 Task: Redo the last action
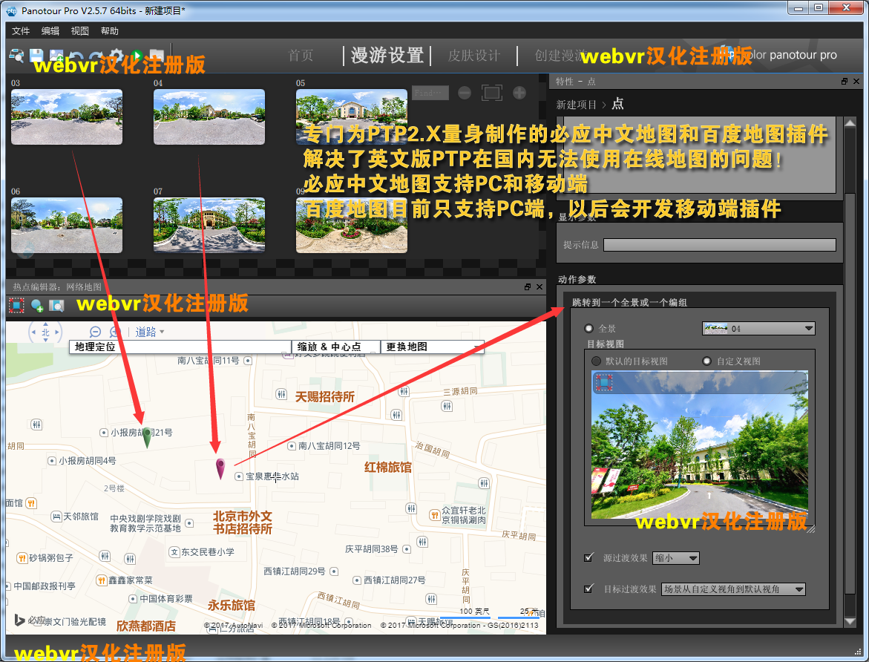click(96, 56)
